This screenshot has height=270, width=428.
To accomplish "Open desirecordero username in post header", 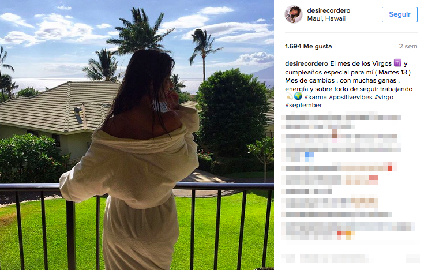I will coord(329,10).
